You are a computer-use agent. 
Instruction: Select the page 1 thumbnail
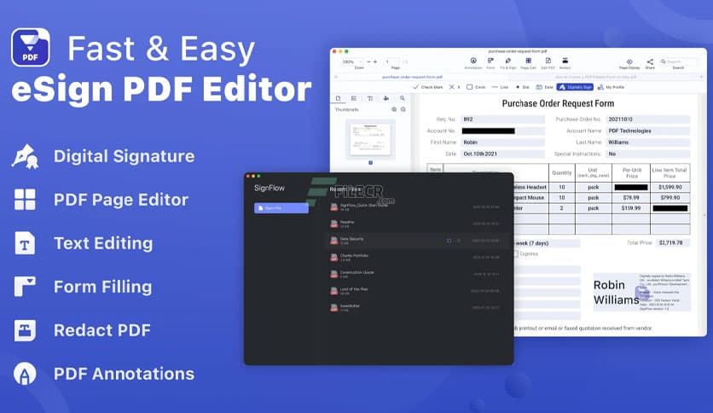[370, 139]
